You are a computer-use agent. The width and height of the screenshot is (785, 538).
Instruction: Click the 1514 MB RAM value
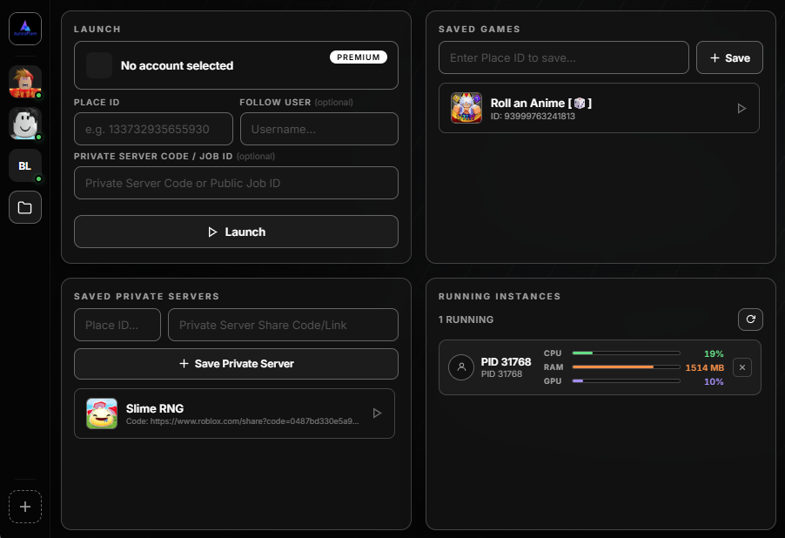tap(704, 367)
